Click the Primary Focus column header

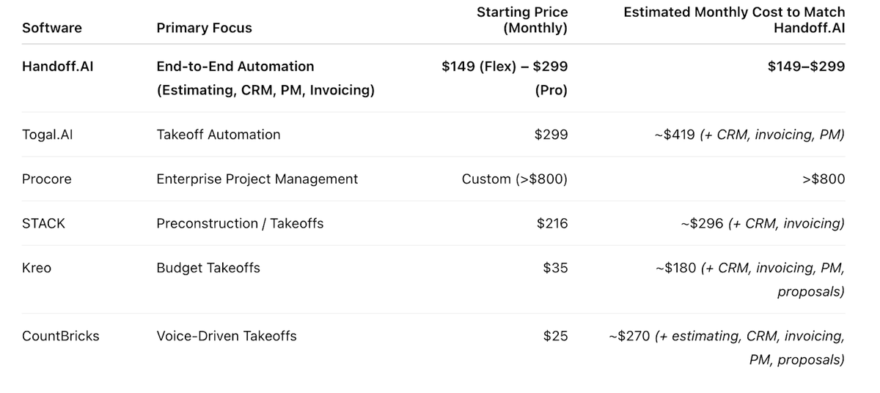click(204, 29)
